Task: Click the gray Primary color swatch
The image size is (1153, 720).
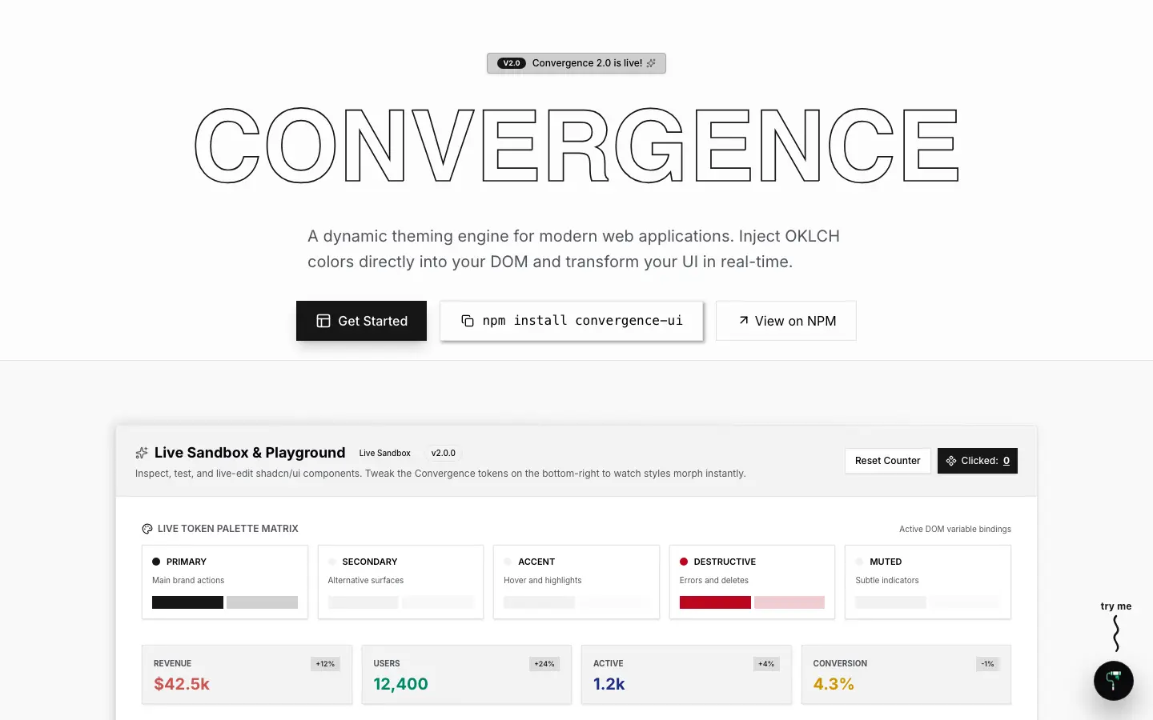Action: tap(262, 602)
